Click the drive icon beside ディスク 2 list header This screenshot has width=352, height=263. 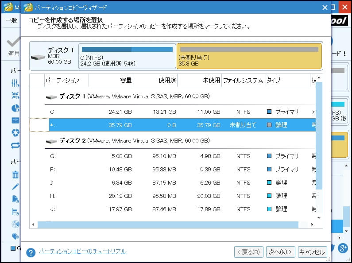click(51, 141)
